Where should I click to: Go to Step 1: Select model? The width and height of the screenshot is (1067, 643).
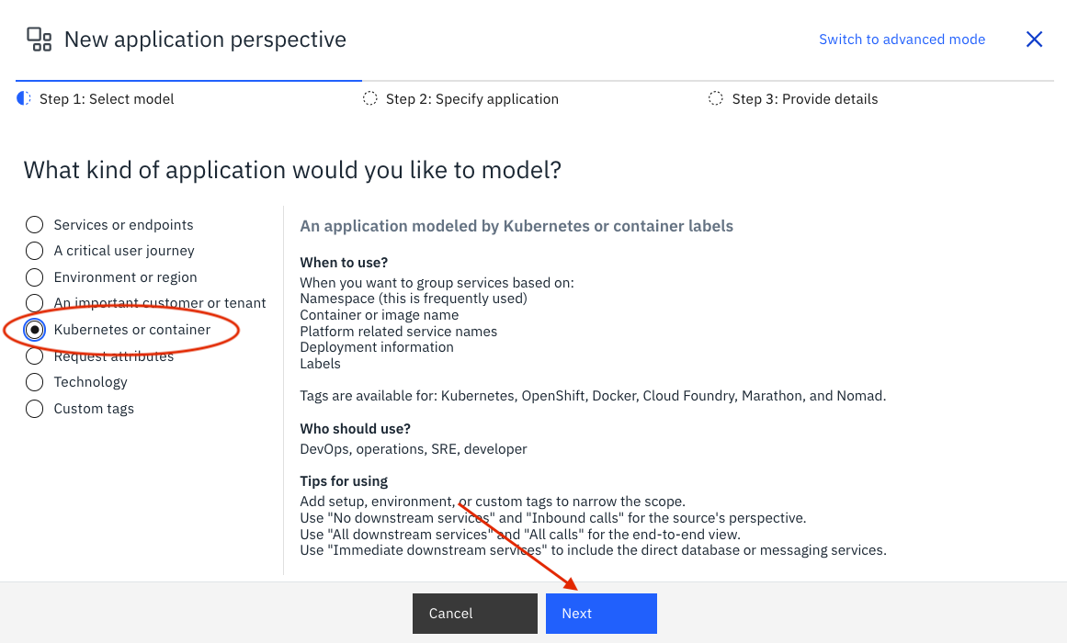(107, 98)
